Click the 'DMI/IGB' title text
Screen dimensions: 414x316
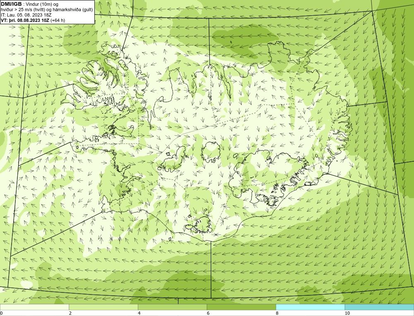tap(11, 4)
